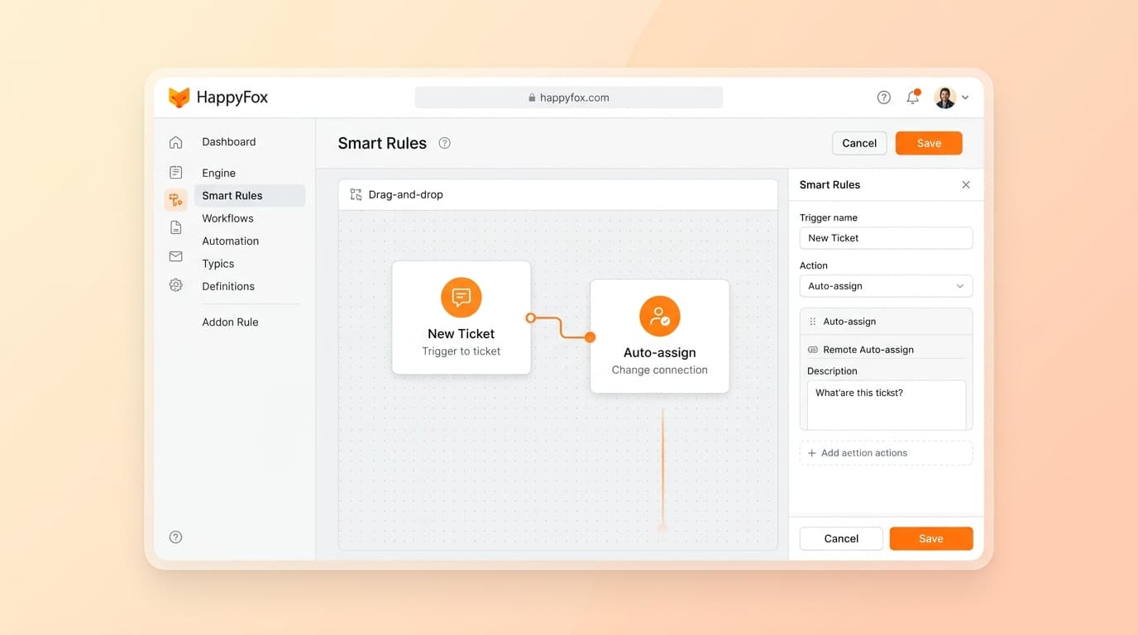Click the user profile avatar
The width and height of the screenshot is (1138, 635).
pyautogui.click(x=944, y=98)
